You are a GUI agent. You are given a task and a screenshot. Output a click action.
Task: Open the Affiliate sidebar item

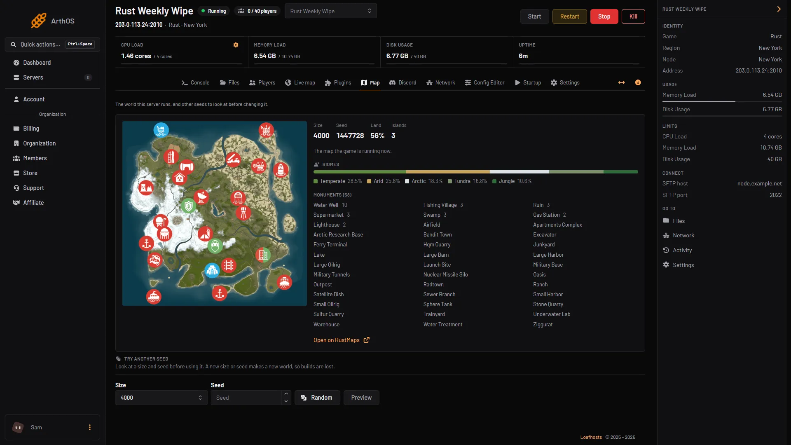click(x=52, y=203)
